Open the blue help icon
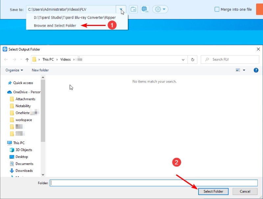The height and width of the screenshot is (199, 263). pyautogui.click(x=256, y=70)
